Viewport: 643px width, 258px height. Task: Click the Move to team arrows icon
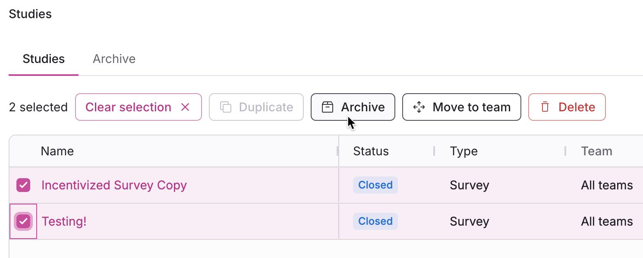pos(419,107)
